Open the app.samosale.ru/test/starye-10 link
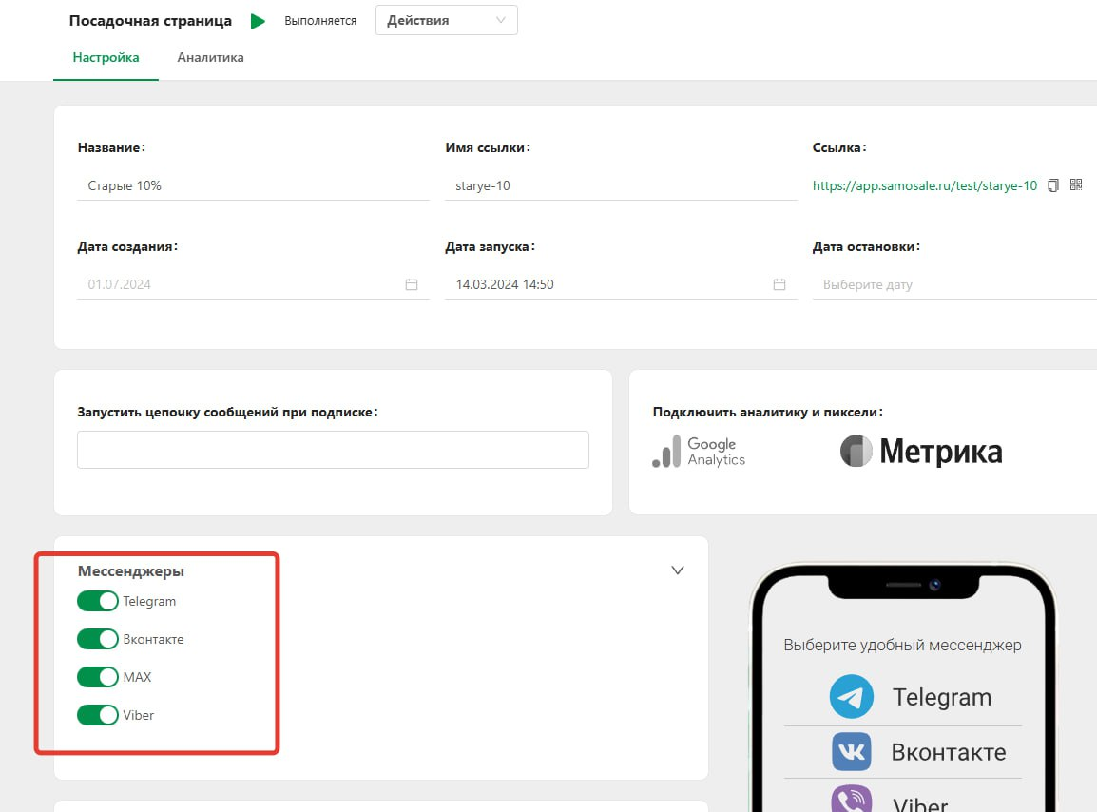The image size is (1097, 812). tap(925, 185)
